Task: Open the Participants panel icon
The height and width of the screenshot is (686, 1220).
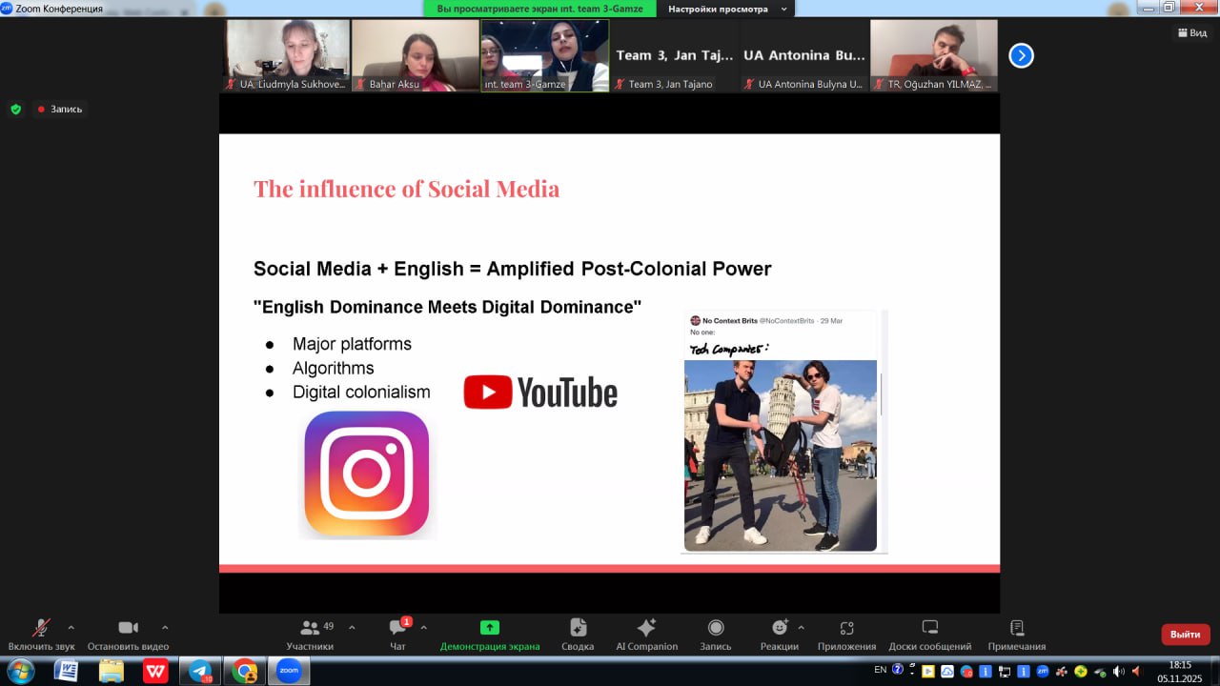Action: (x=310, y=628)
